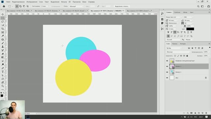Screen dimensions: 211x119
Task: Switch to the Свойства tab
Action: [x=177, y=12]
